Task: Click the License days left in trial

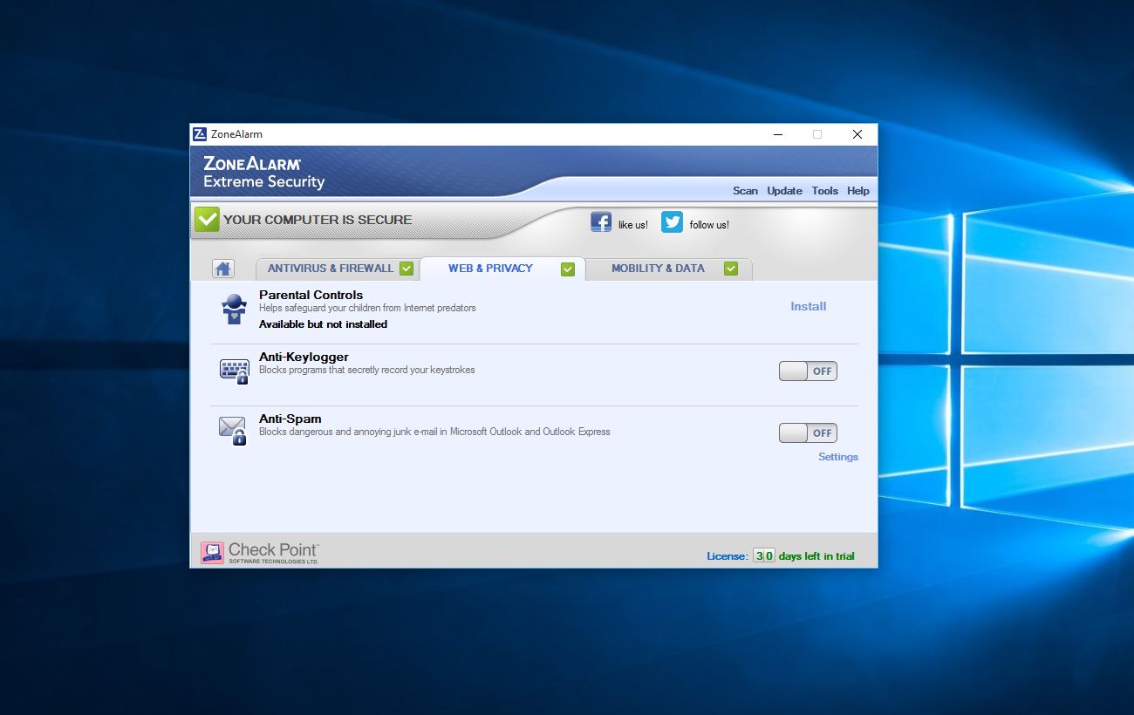Action: pos(781,555)
